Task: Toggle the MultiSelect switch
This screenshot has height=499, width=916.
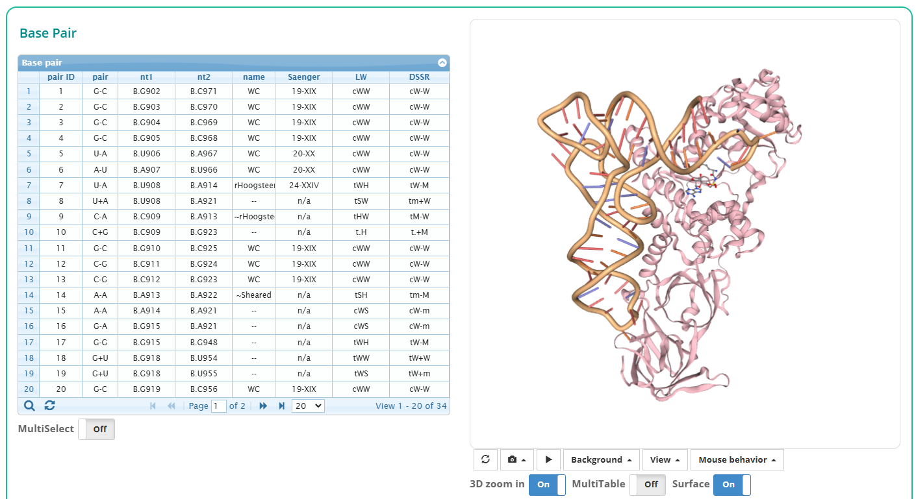Action: 96,429
